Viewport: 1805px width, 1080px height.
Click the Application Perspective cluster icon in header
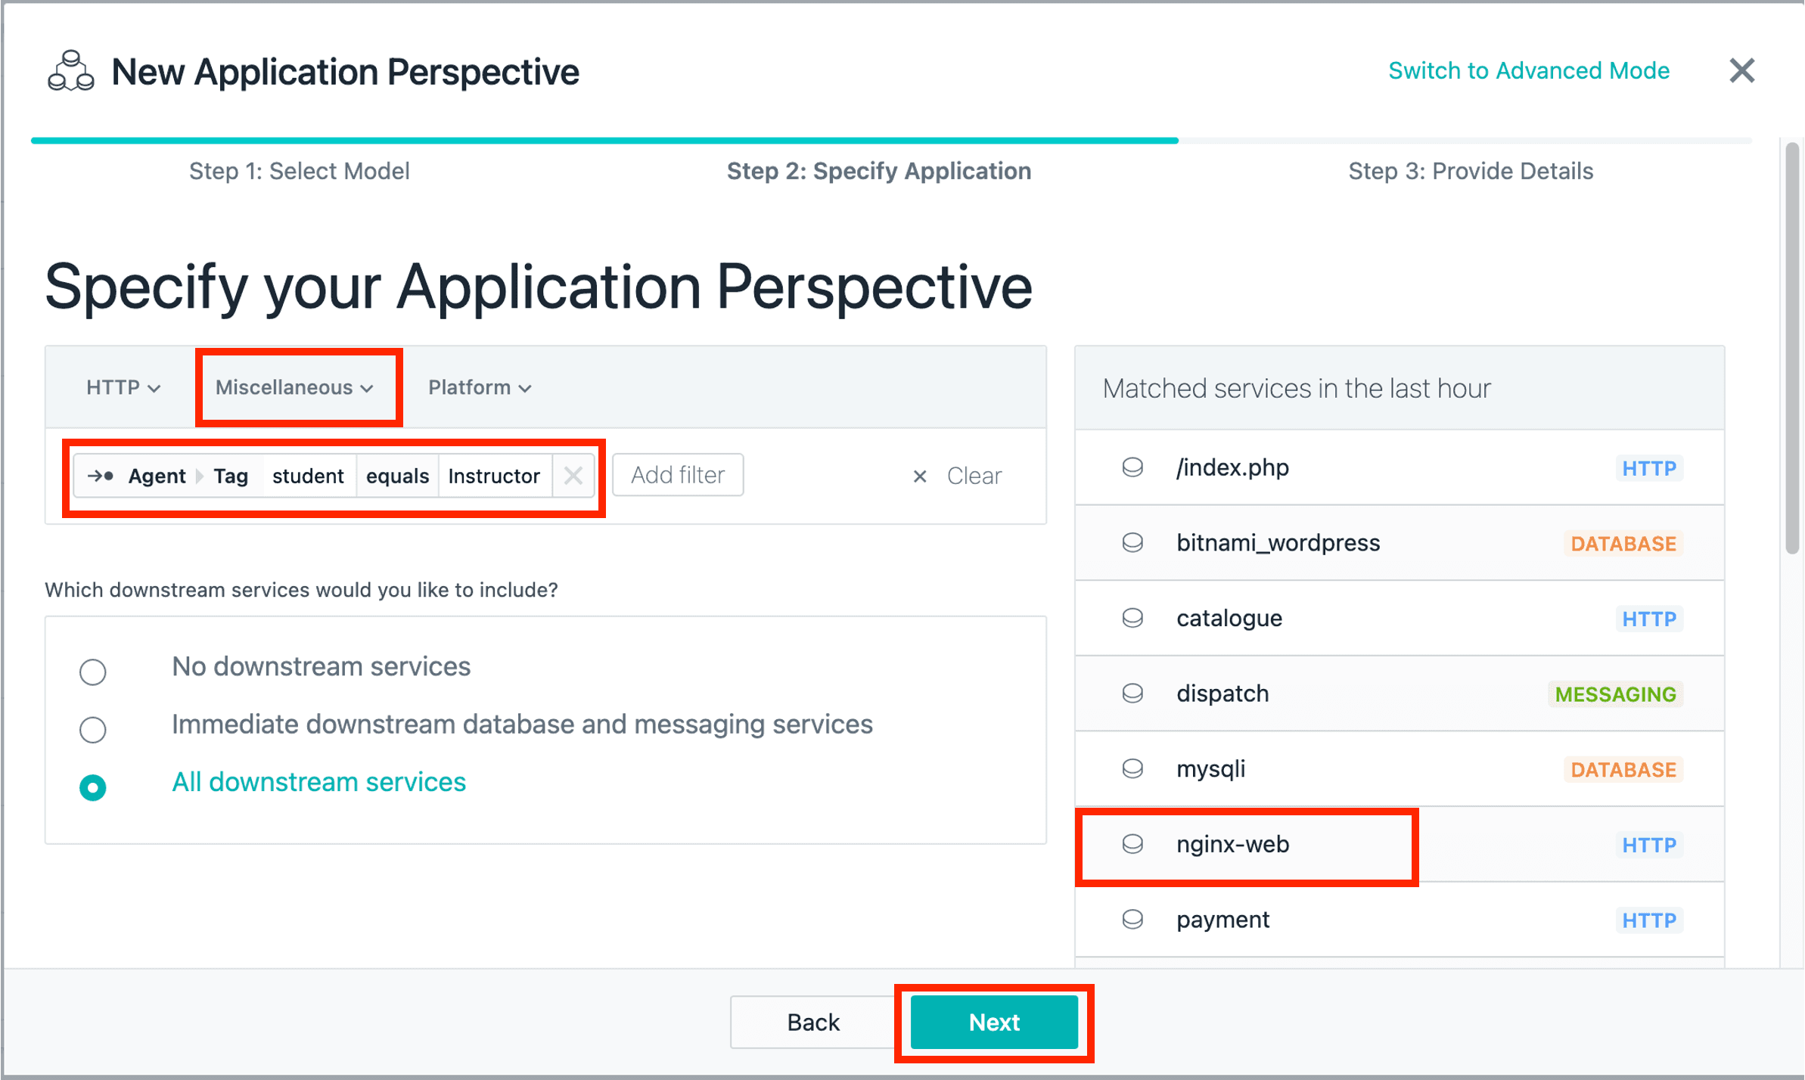click(x=70, y=72)
